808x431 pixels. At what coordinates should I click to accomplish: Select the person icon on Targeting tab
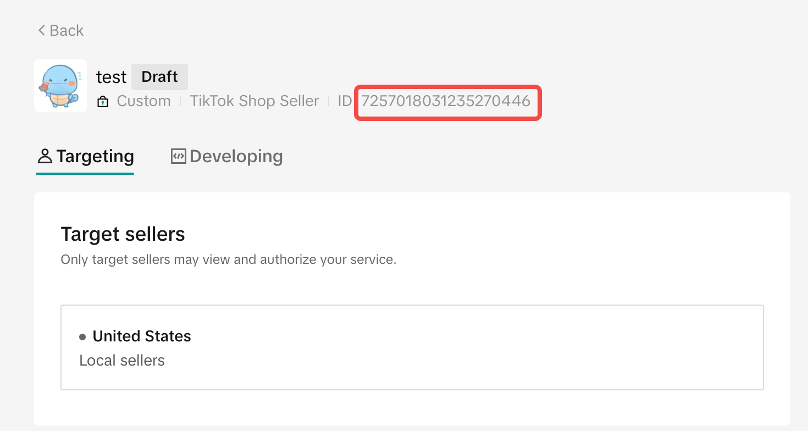point(45,157)
